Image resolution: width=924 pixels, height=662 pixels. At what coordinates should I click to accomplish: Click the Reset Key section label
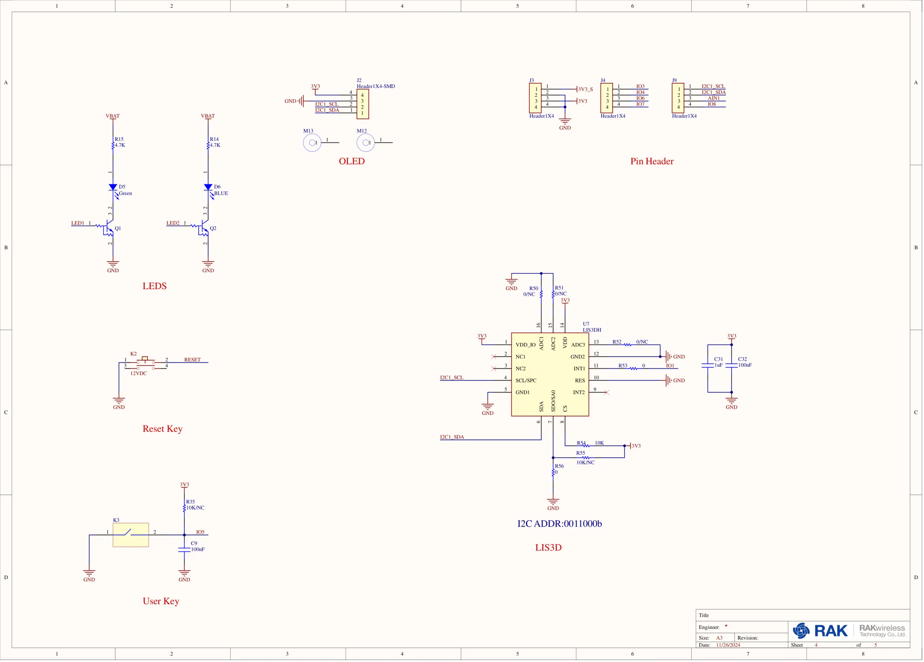(163, 429)
